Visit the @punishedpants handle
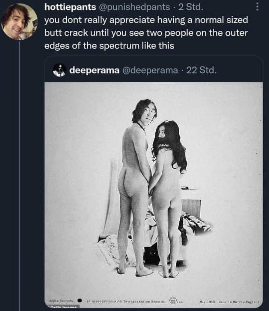Image resolution: width=269 pixels, height=311 pixels. (134, 7)
